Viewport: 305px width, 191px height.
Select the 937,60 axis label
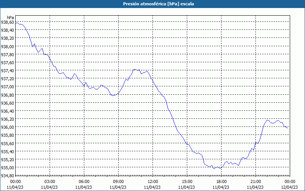click(7, 63)
